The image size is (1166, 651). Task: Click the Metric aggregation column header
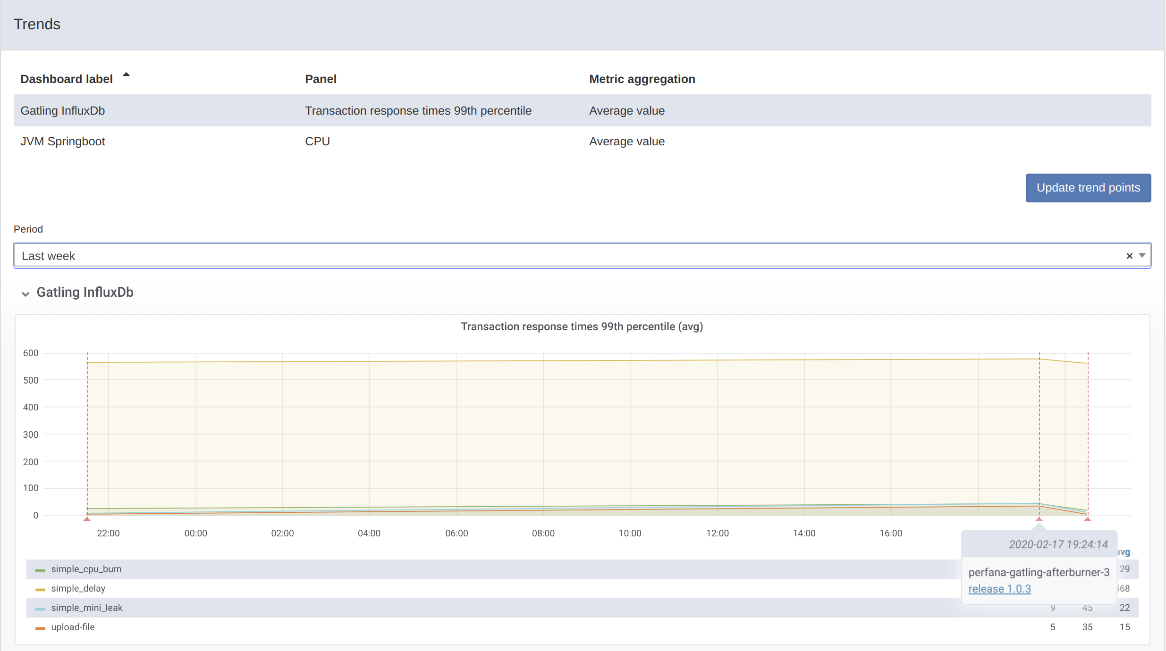pos(642,79)
